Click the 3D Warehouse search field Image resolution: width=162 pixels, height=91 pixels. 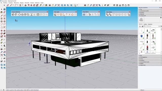tap(152, 26)
